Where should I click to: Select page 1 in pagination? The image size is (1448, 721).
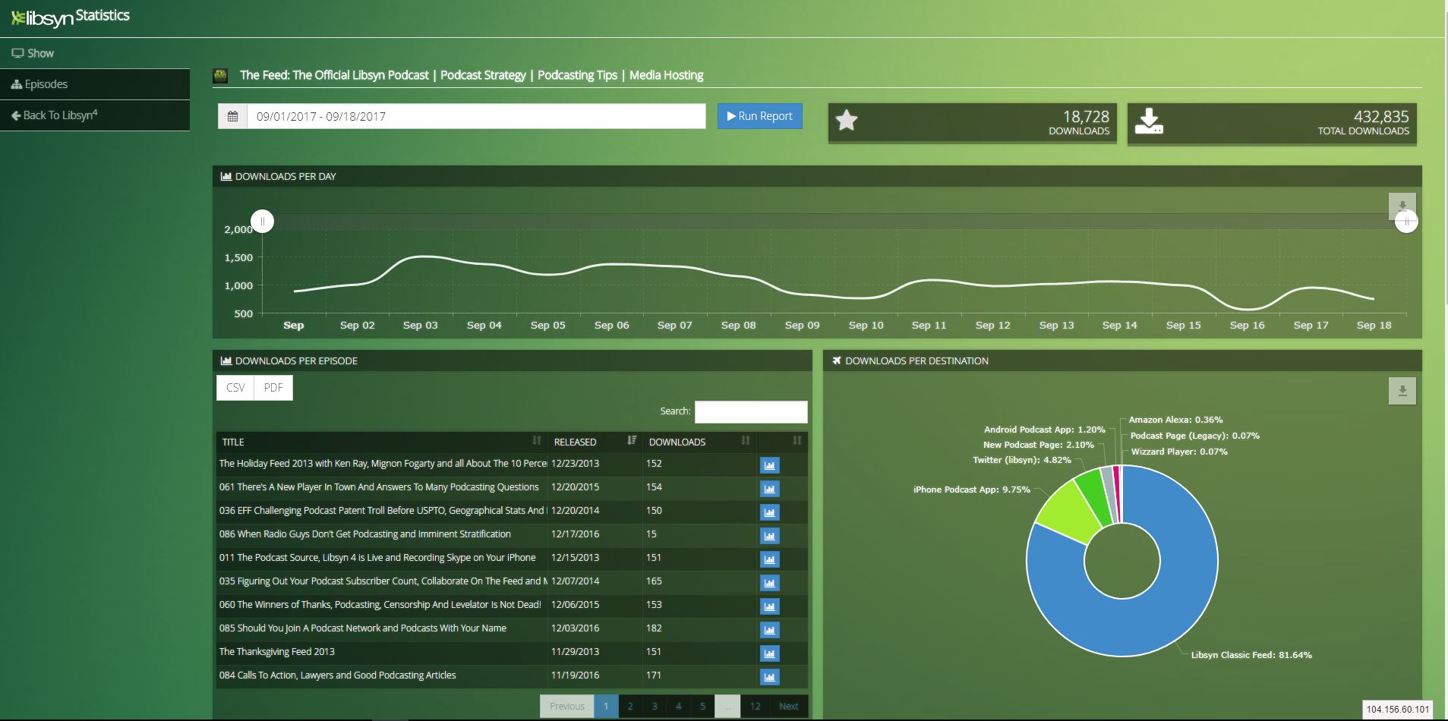tap(606, 706)
